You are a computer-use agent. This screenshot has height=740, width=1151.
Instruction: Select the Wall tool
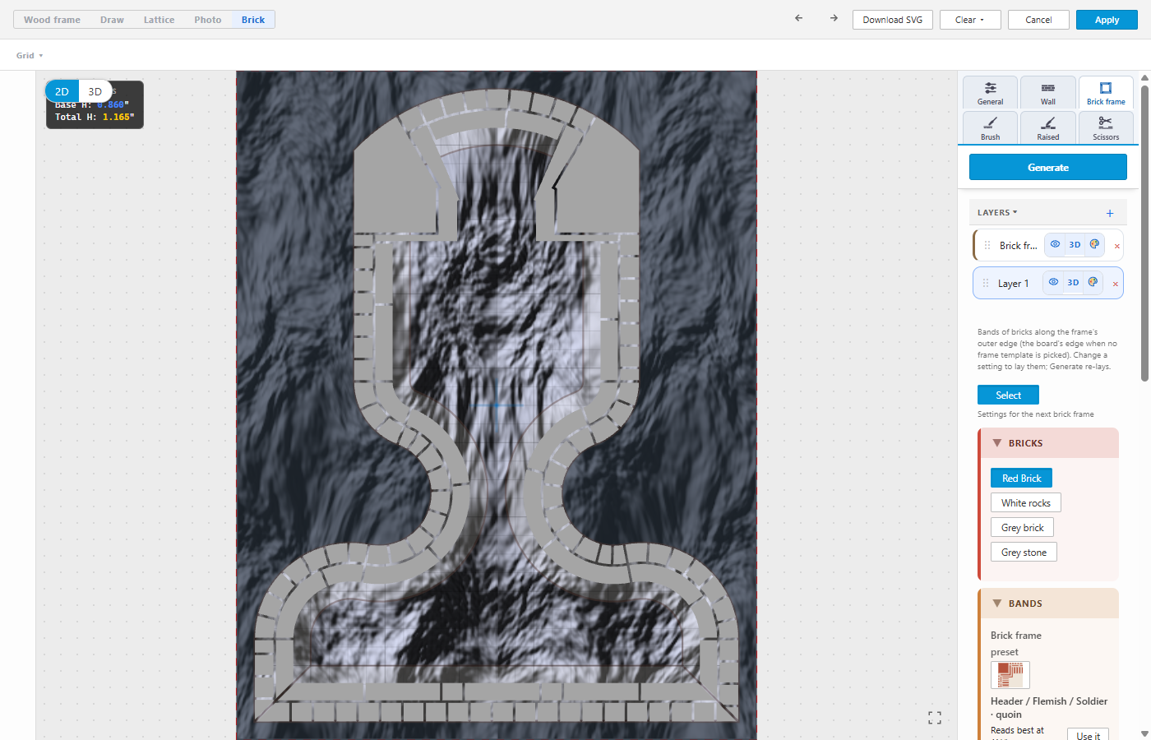[x=1048, y=92]
